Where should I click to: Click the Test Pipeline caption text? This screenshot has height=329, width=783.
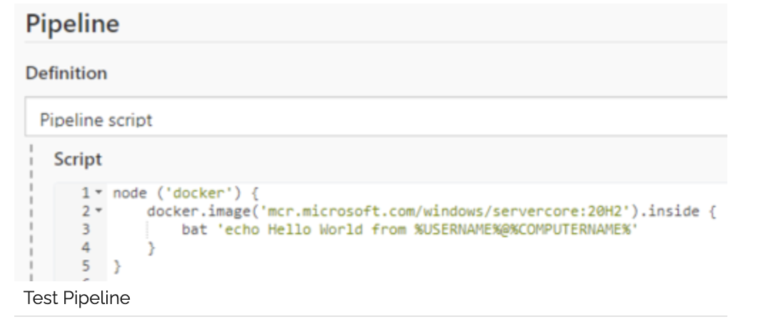tap(77, 298)
